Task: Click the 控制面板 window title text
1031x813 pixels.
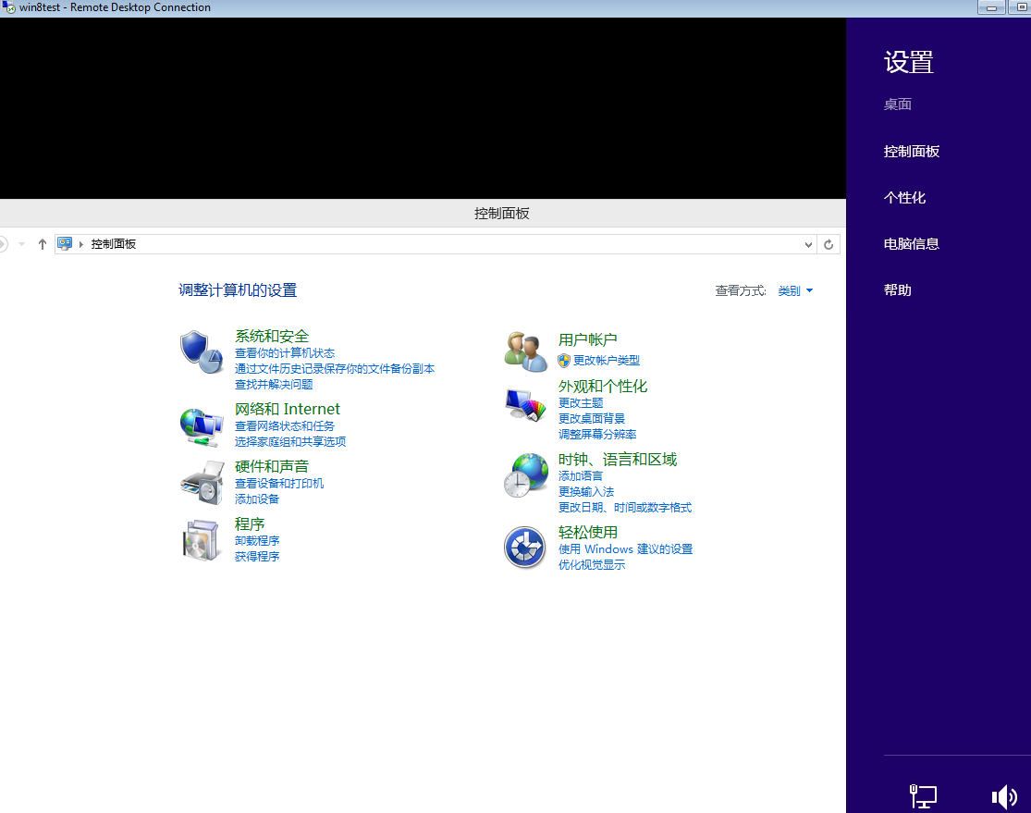Action: (x=502, y=213)
